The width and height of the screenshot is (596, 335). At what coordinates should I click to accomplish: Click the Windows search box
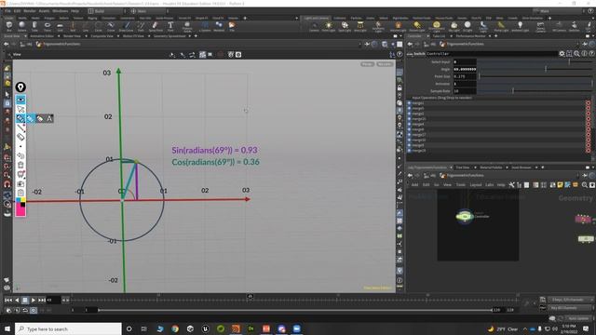(68, 328)
